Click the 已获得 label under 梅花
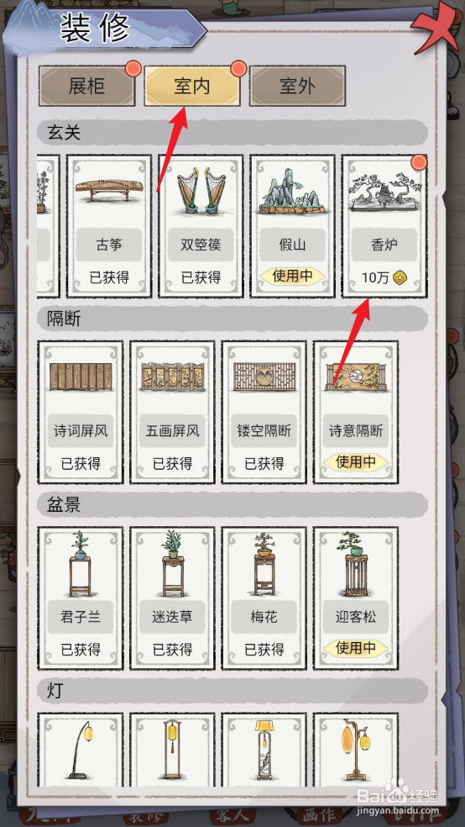Viewport: 465px width, 827px height. coord(264,650)
